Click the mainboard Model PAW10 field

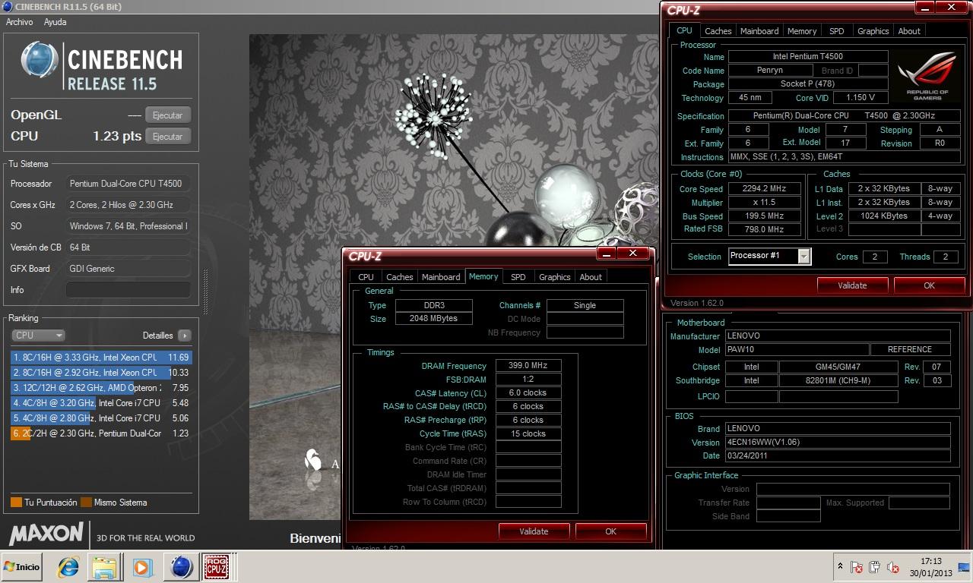click(x=795, y=350)
